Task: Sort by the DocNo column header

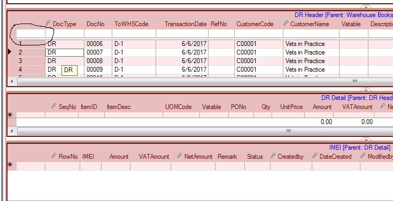Action: click(x=96, y=24)
